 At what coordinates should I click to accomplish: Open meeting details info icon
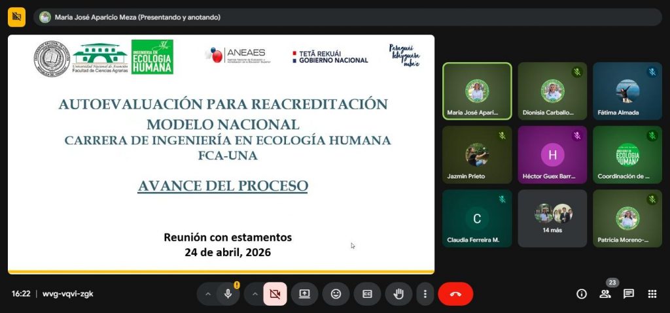(x=582, y=294)
